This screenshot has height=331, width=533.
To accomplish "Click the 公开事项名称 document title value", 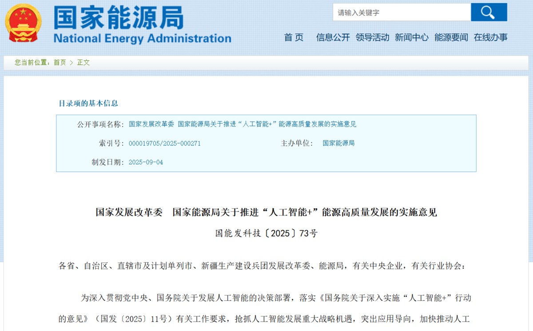I will (243, 124).
